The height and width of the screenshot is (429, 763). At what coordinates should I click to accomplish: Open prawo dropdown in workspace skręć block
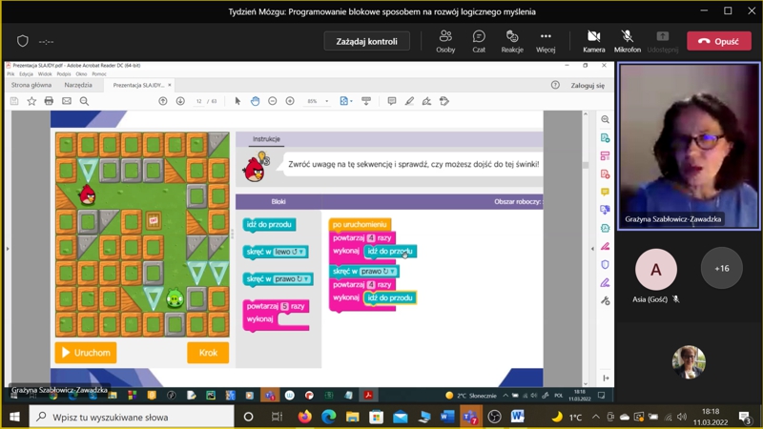[379, 271]
